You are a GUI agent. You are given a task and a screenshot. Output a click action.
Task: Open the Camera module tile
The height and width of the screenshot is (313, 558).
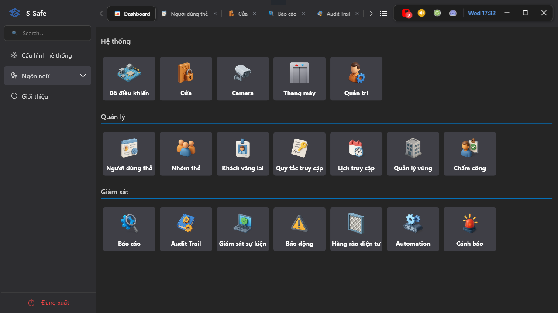point(243,79)
